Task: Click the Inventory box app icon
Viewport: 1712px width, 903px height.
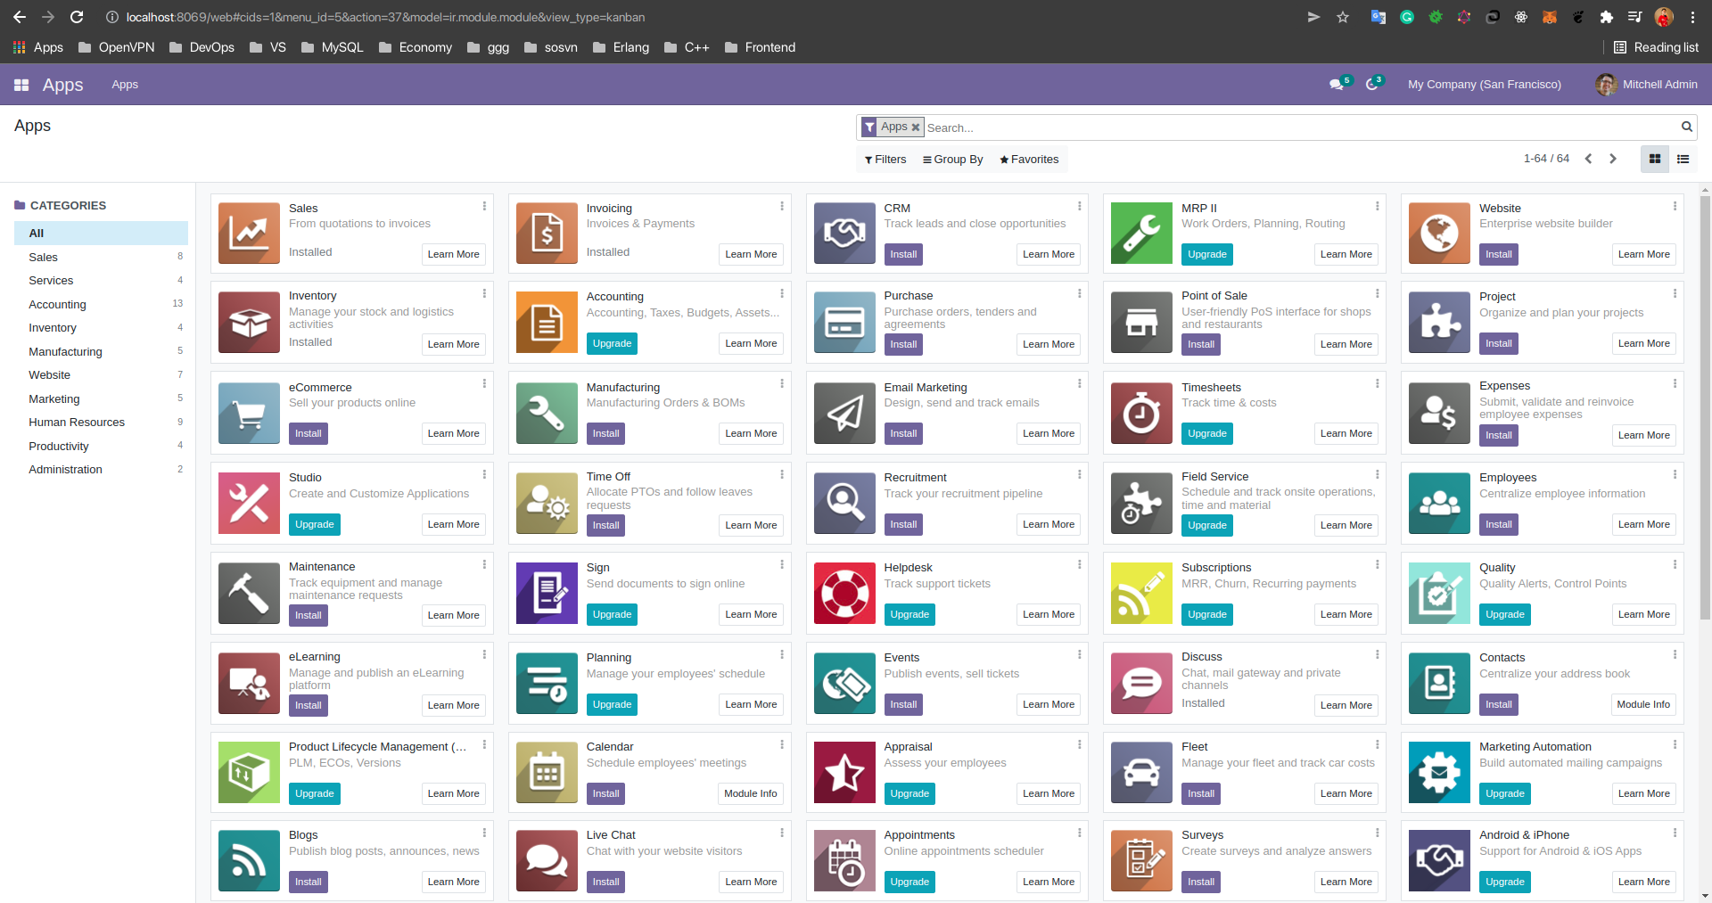Action: point(249,322)
